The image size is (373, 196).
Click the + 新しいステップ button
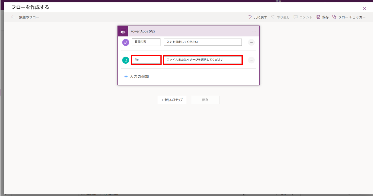172,100
